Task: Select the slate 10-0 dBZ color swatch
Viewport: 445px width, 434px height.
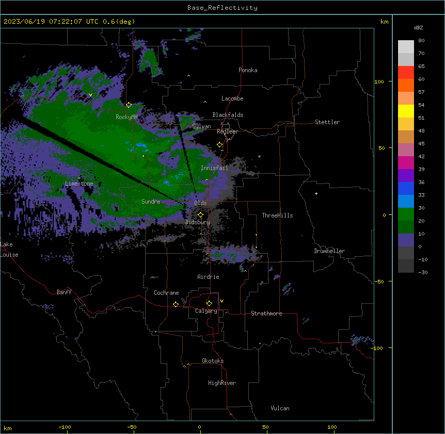Action: 406,240
